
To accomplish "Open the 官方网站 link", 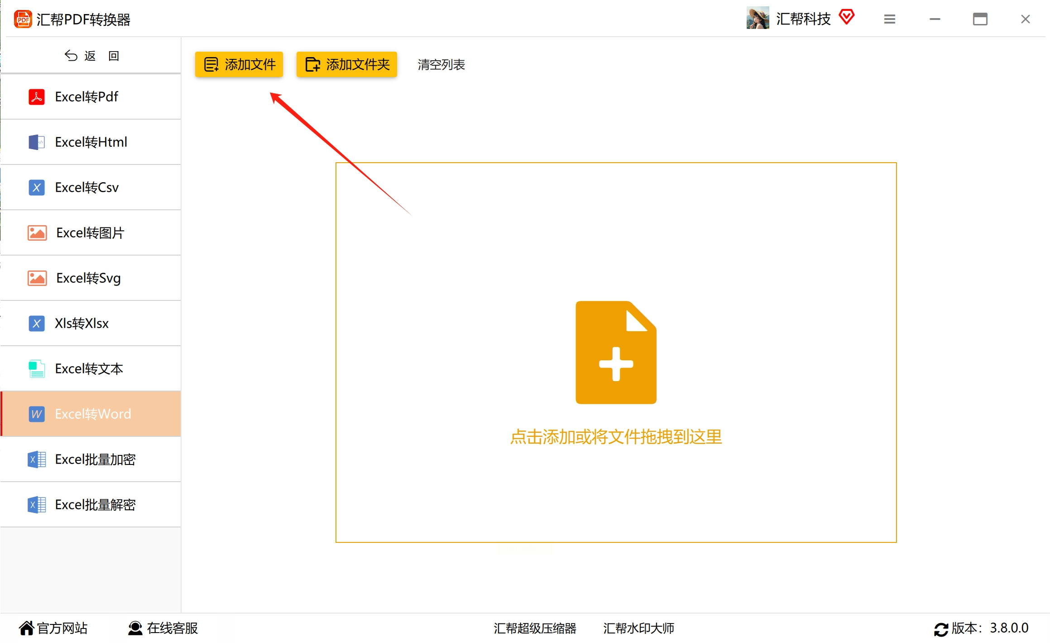I will pyautogui.click(x=53, y=628).
